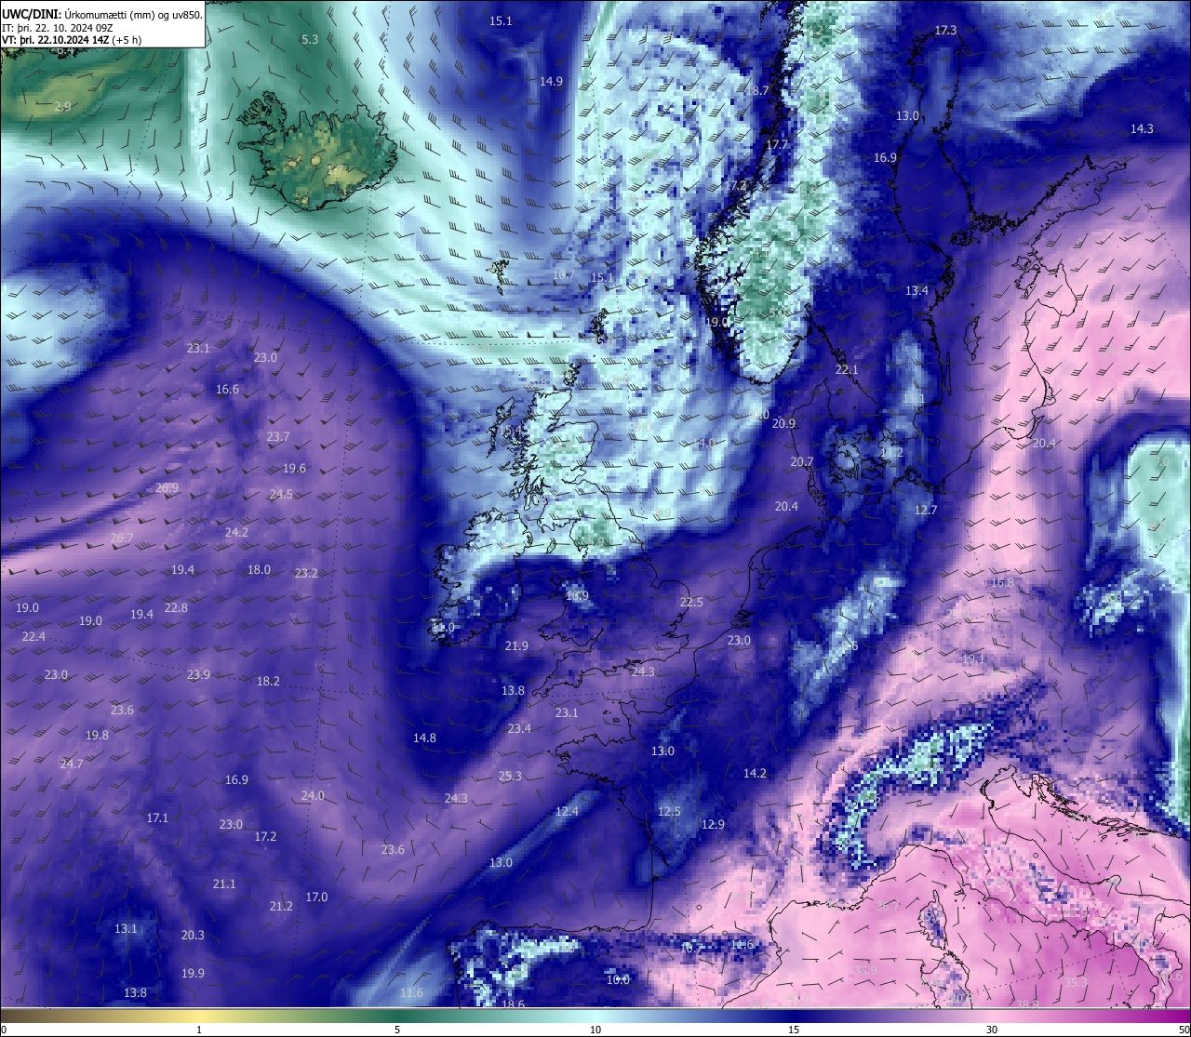Viewport: 1191px width, 1037px height.
Task: Click the 22.4 value on the map
Action: click(33, 637)
